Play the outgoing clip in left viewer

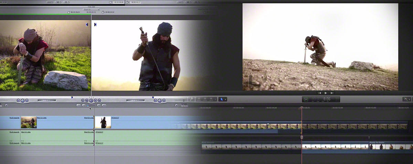[x=23, y=101]
